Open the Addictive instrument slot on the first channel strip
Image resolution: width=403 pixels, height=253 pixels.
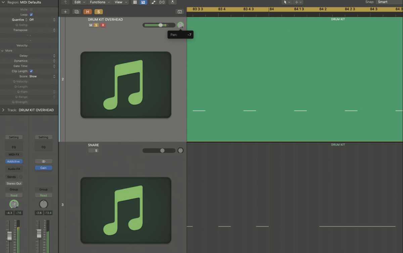[14, 161]
